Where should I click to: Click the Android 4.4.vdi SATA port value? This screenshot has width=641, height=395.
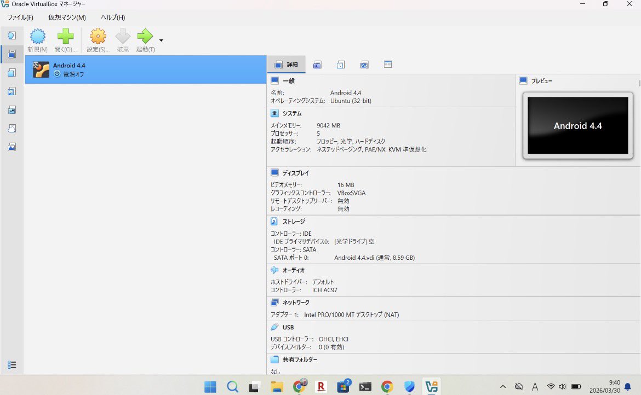click(374, 258)
